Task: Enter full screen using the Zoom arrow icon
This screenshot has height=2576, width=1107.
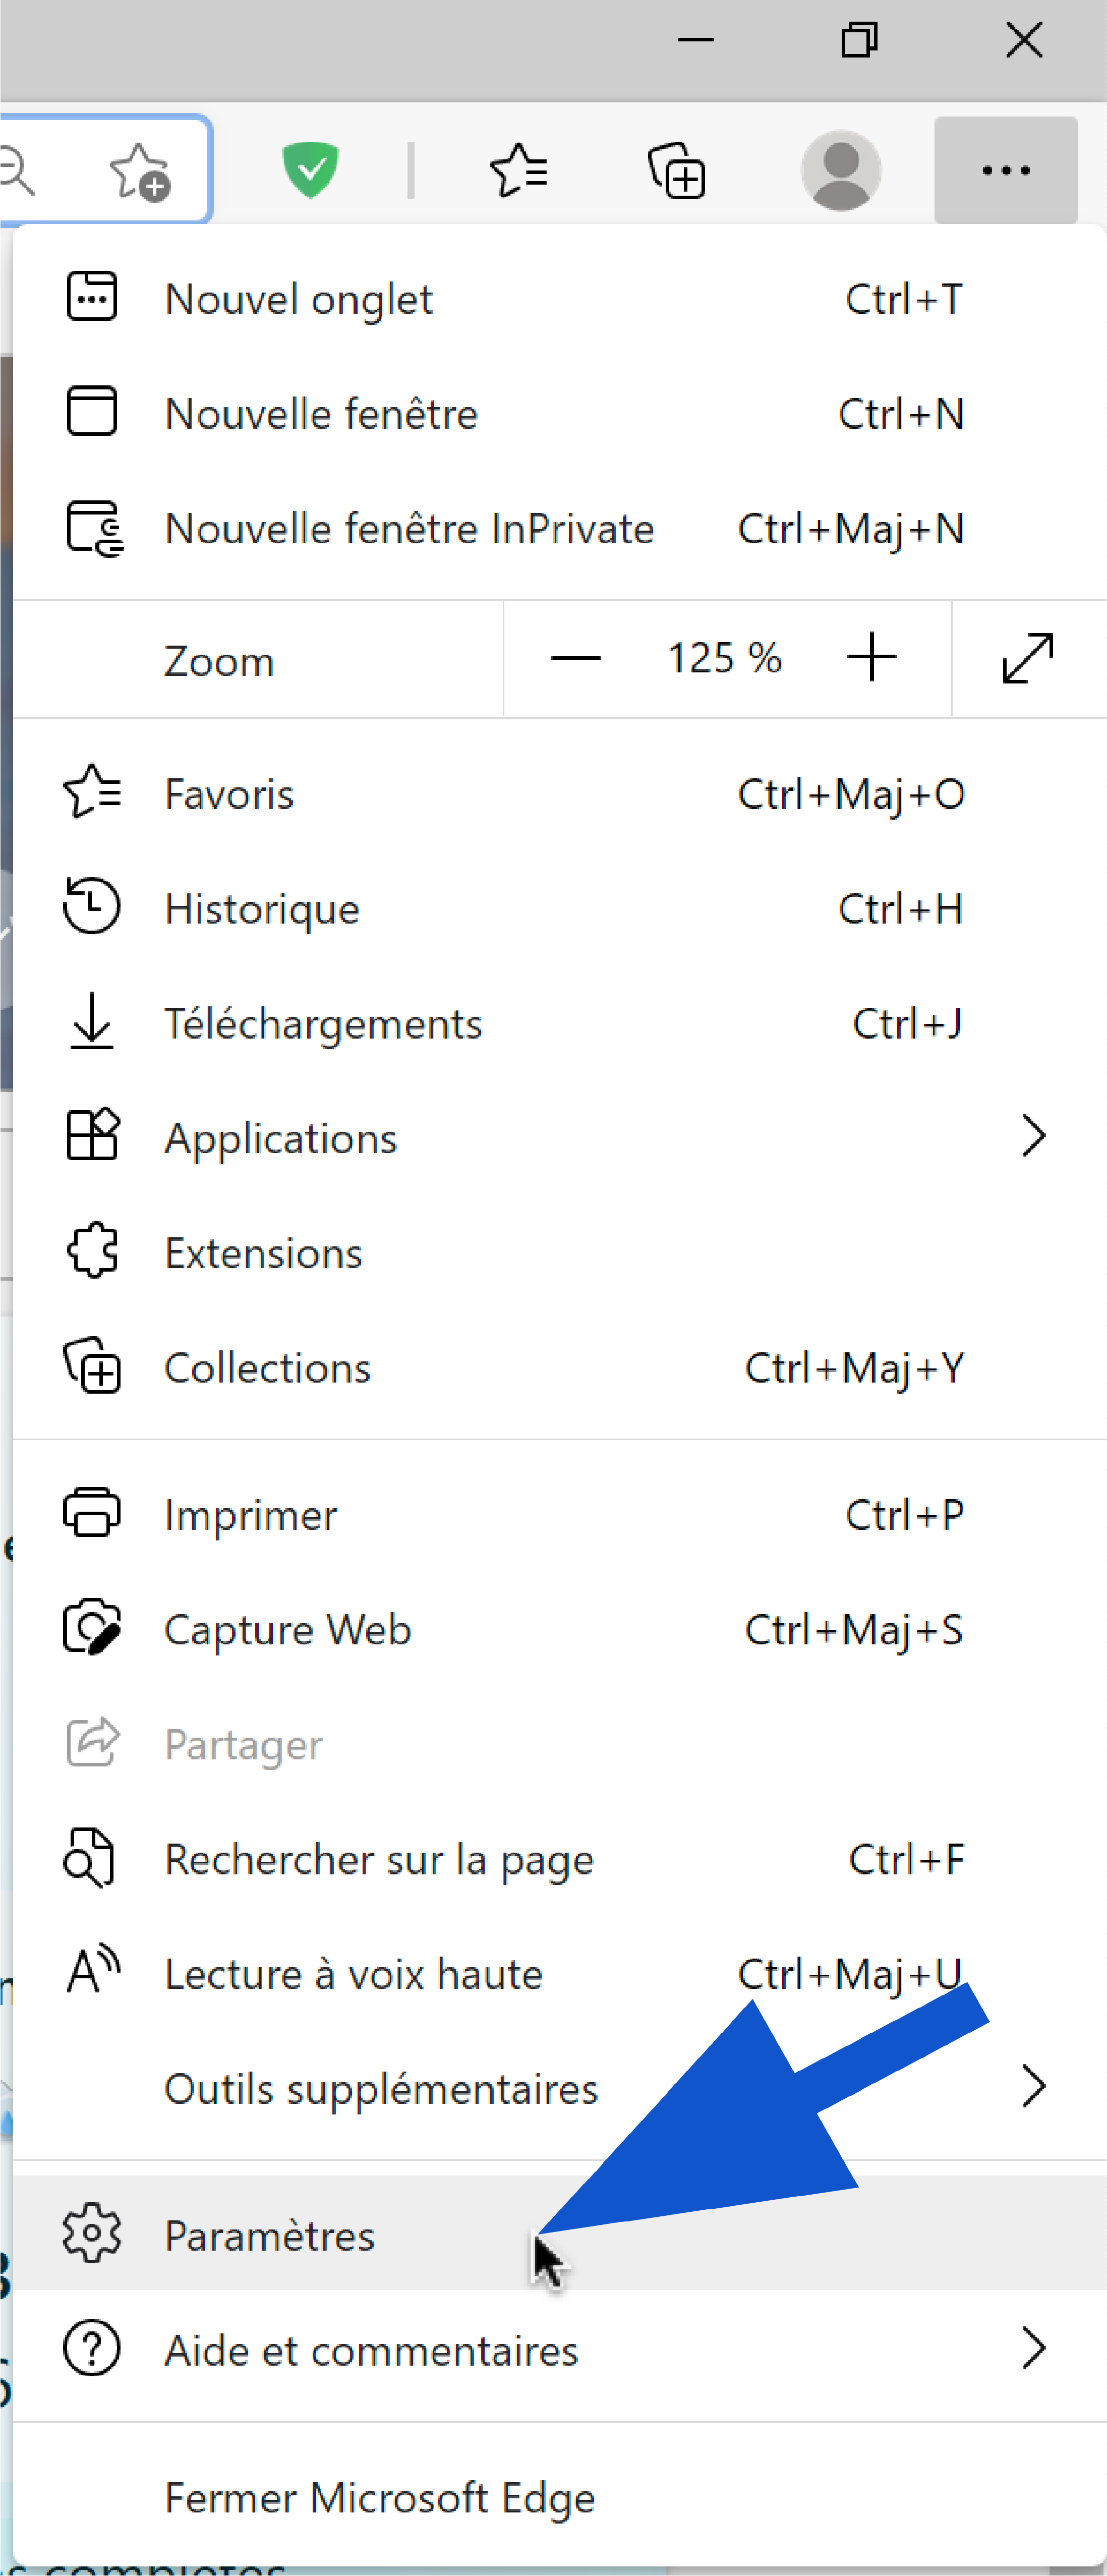Action: pos(1028,658)
